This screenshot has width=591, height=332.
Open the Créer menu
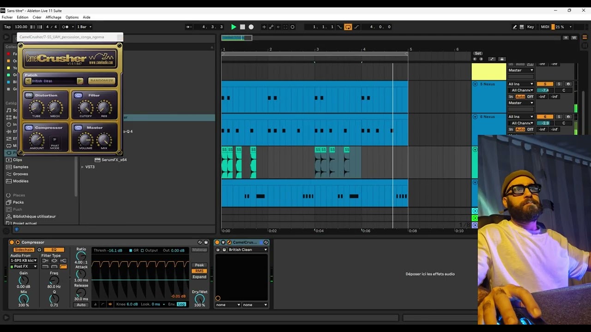tap(37, 17)
